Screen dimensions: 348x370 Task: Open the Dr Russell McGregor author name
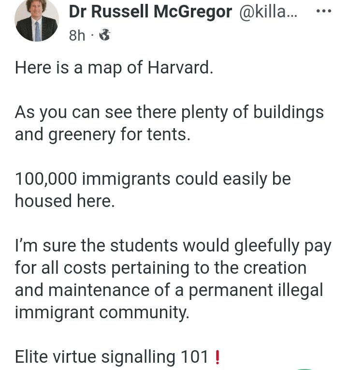tap(150, 12)
